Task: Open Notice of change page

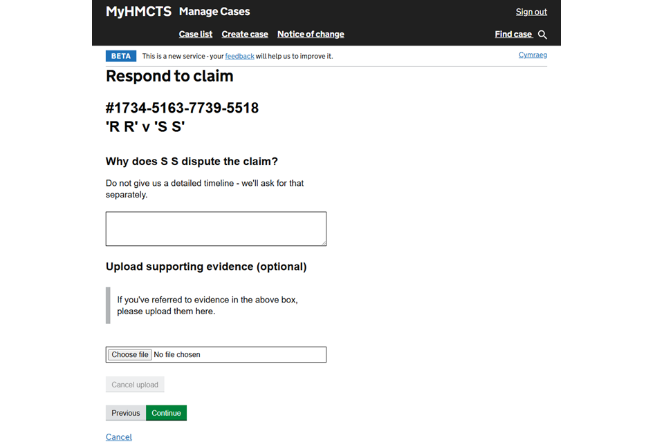Action: 311,35
